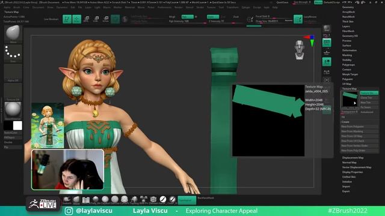Screen dimensions: 385x216
Task: Expand the Geometry subpalette
Action: point(348,7)
